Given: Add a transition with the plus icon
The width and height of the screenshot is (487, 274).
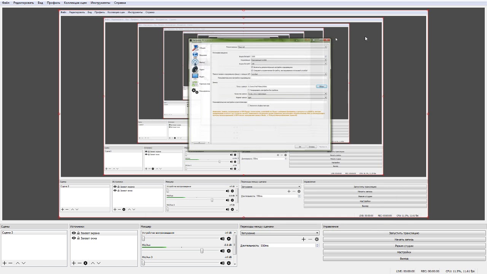Looking at the screenshot, I should (x=303, y=239).
